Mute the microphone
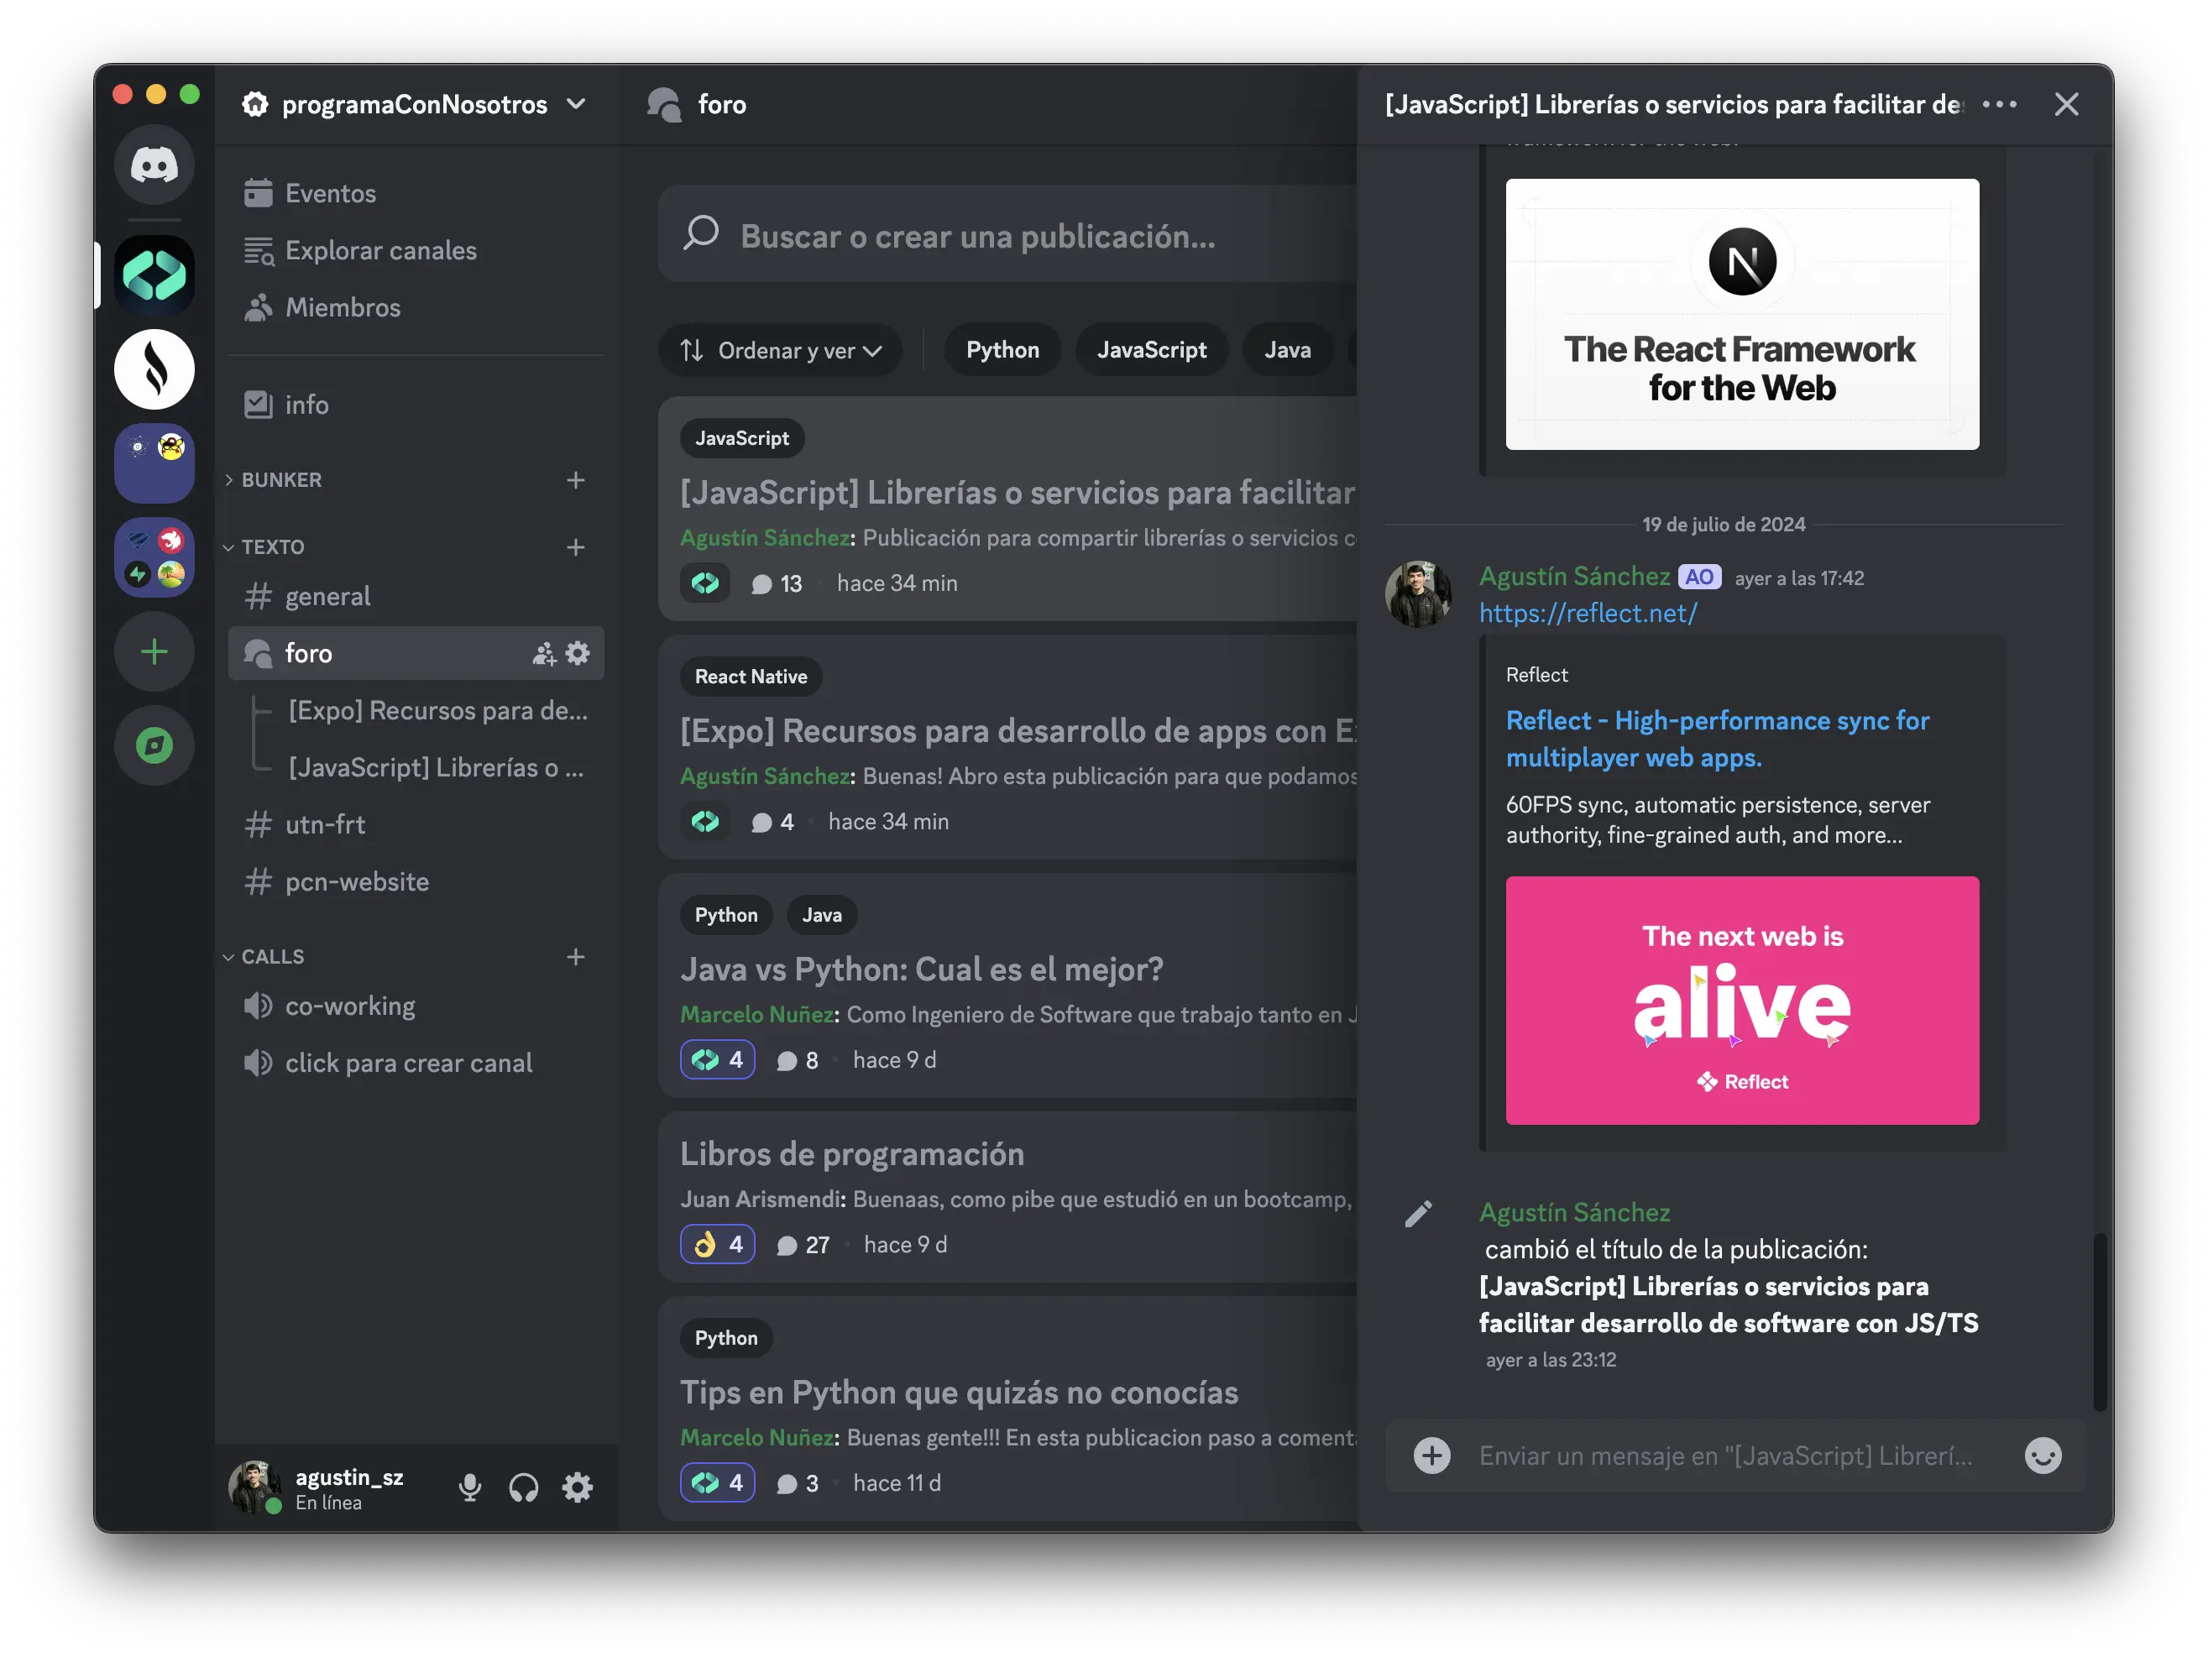This screenshot has height=1657, width=2208. pos(469,1487)
